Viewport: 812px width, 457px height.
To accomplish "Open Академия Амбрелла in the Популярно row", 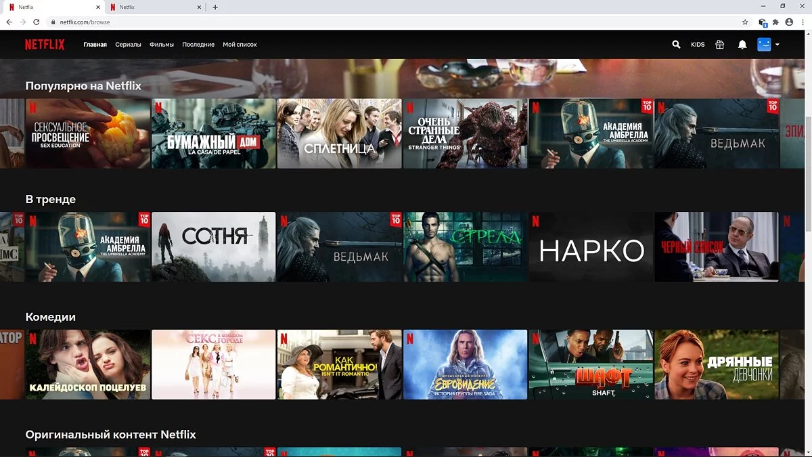I will coord(591,133).
